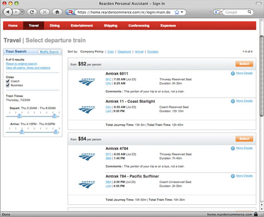
Task: Open the Conferencing tab
Action: coord(139,26)
